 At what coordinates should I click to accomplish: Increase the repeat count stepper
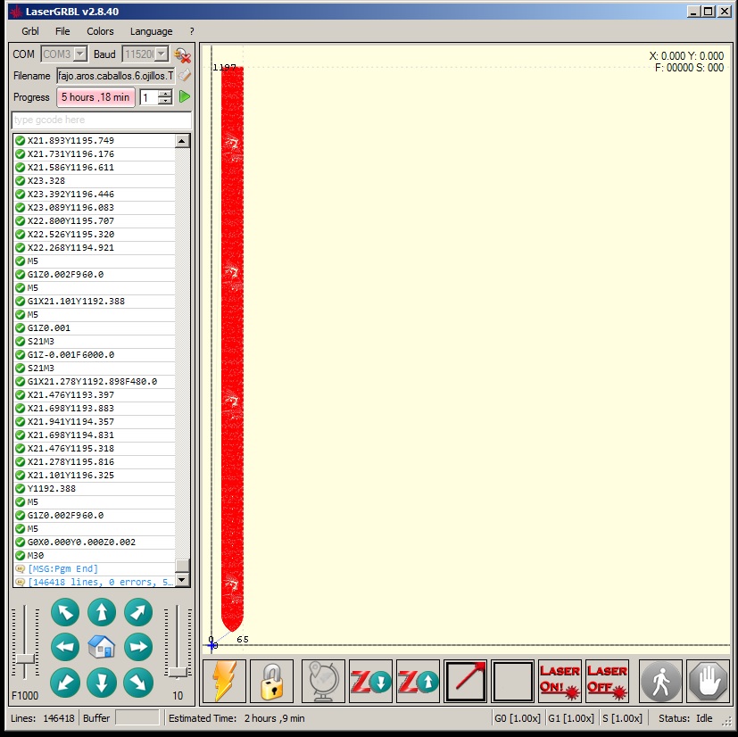tap(164, 93)
